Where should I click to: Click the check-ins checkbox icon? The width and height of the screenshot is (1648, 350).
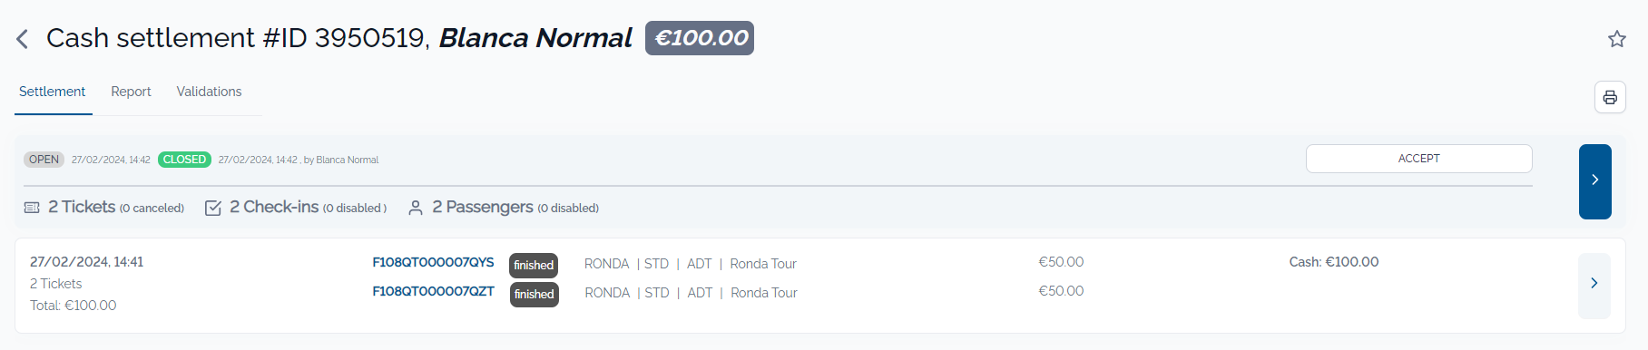(213, 208)
